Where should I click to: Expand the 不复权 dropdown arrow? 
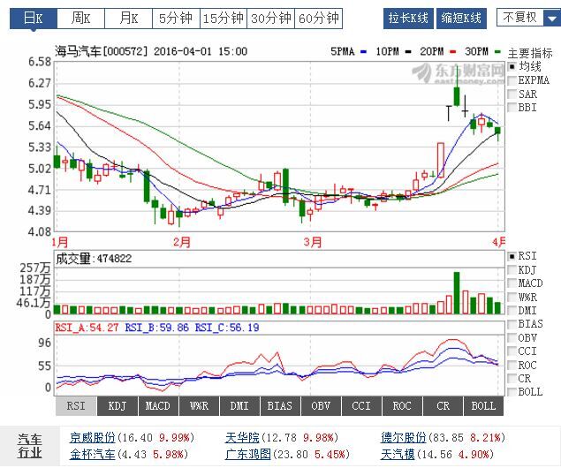point(551,18)
